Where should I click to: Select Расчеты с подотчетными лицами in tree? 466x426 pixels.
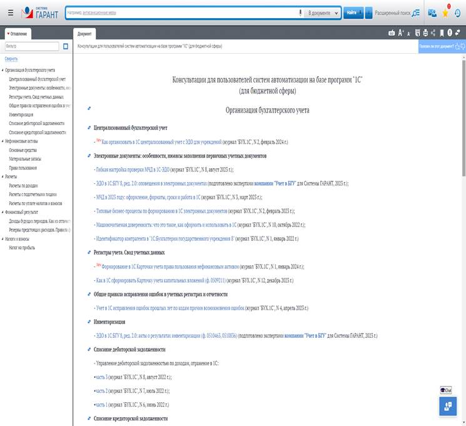point(33,195)
